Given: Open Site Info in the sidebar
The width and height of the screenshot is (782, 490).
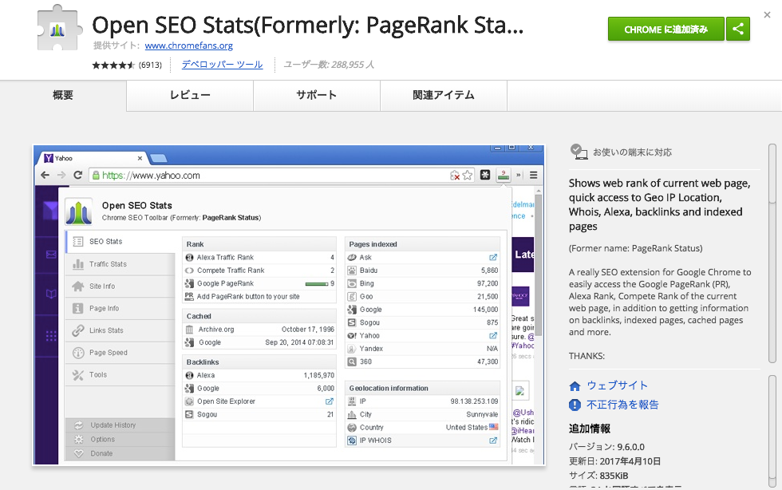Looking at the screenshot, I should (x=120, y=286).
